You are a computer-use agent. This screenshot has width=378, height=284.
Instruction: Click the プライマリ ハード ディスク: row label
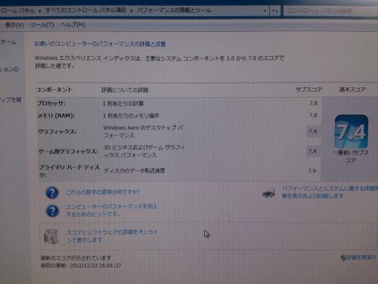[70, 170]
